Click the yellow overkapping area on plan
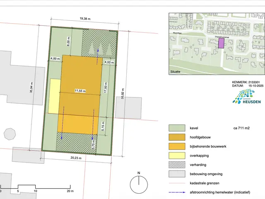The width and height of the screenshot is (265, 199). (x=54, y=96)
